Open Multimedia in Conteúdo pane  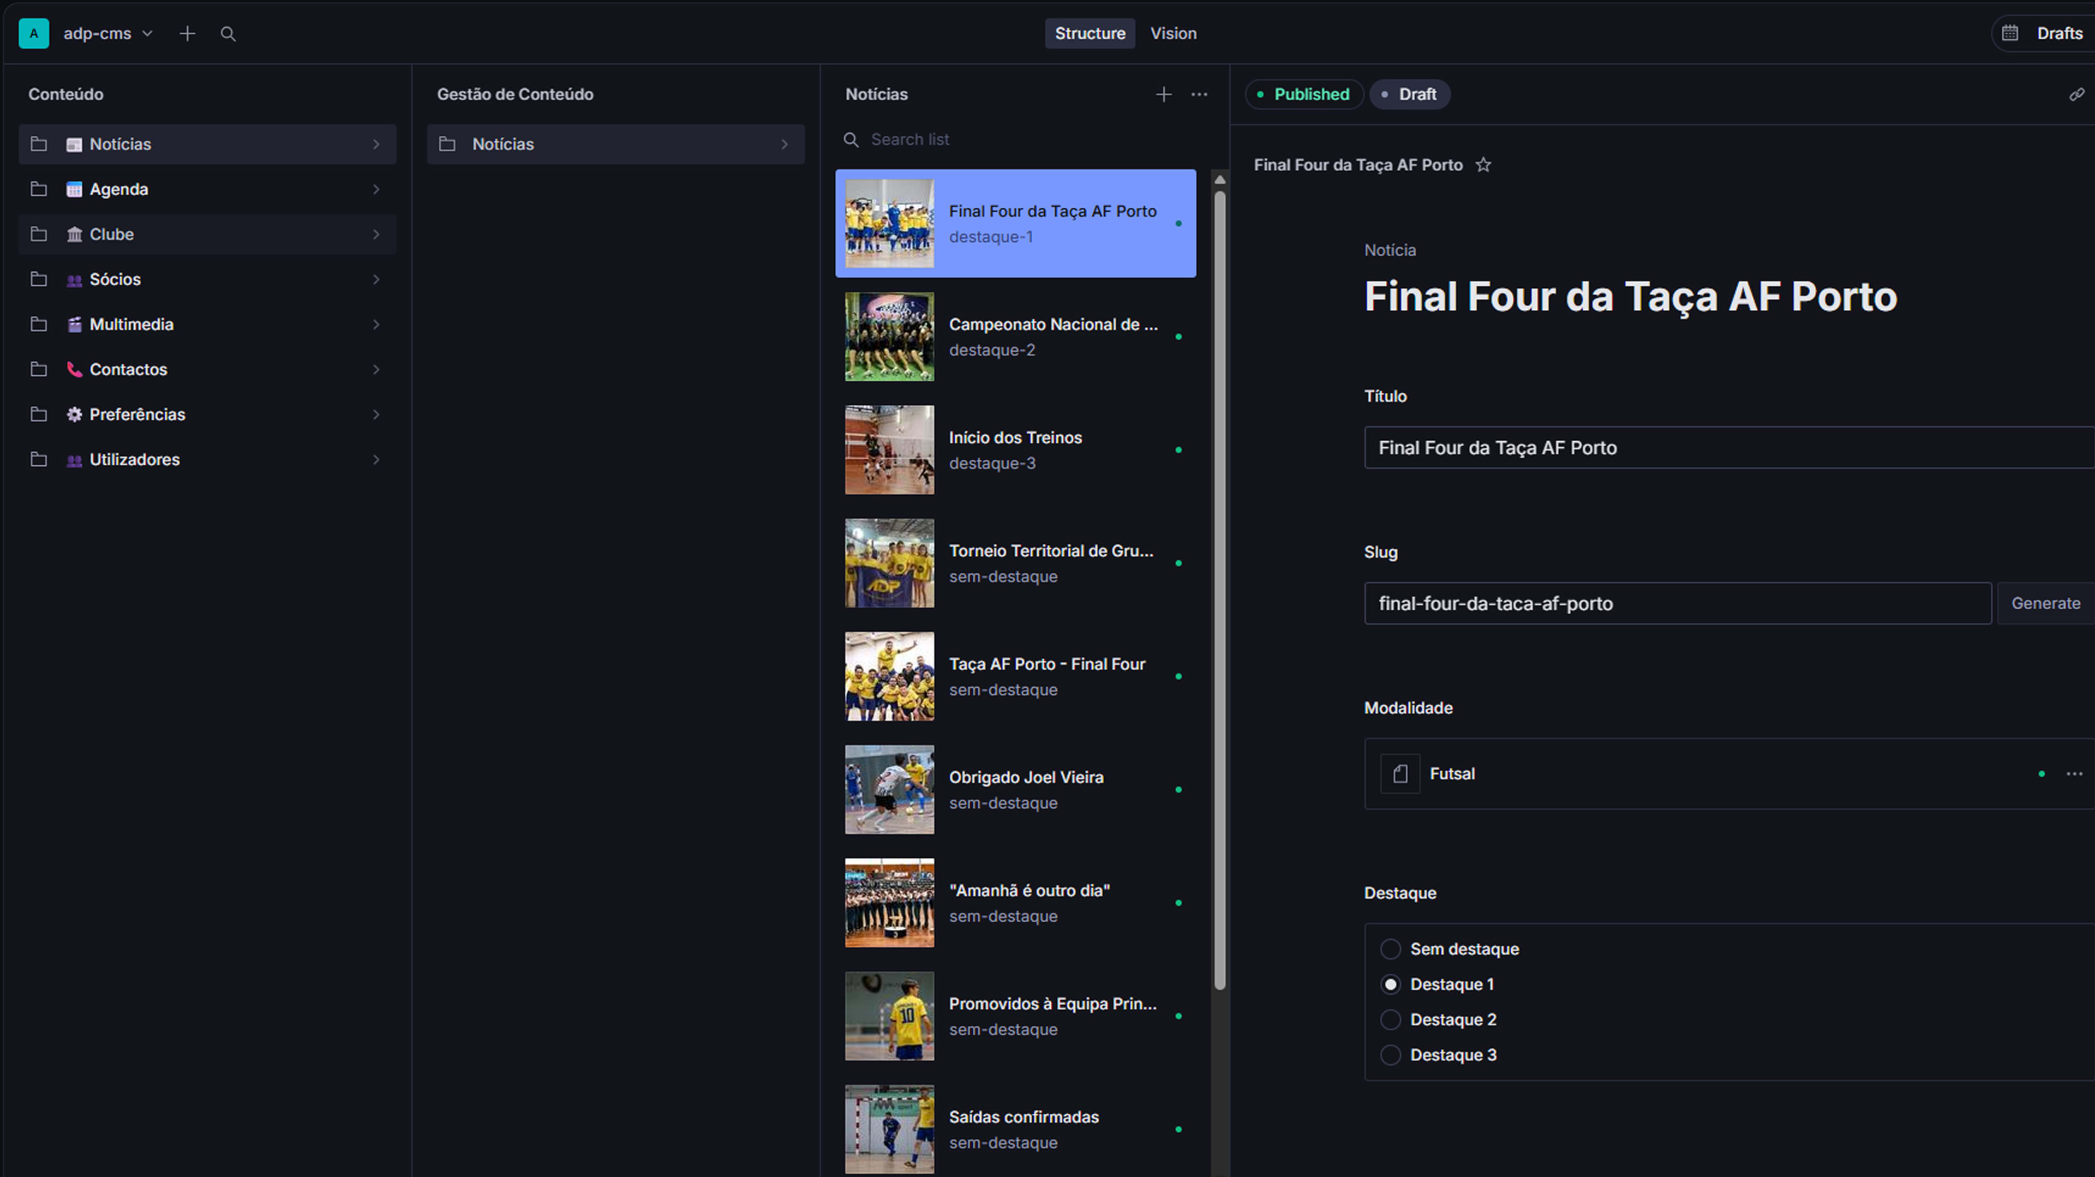pyautogui.click(x=207, y=325)
